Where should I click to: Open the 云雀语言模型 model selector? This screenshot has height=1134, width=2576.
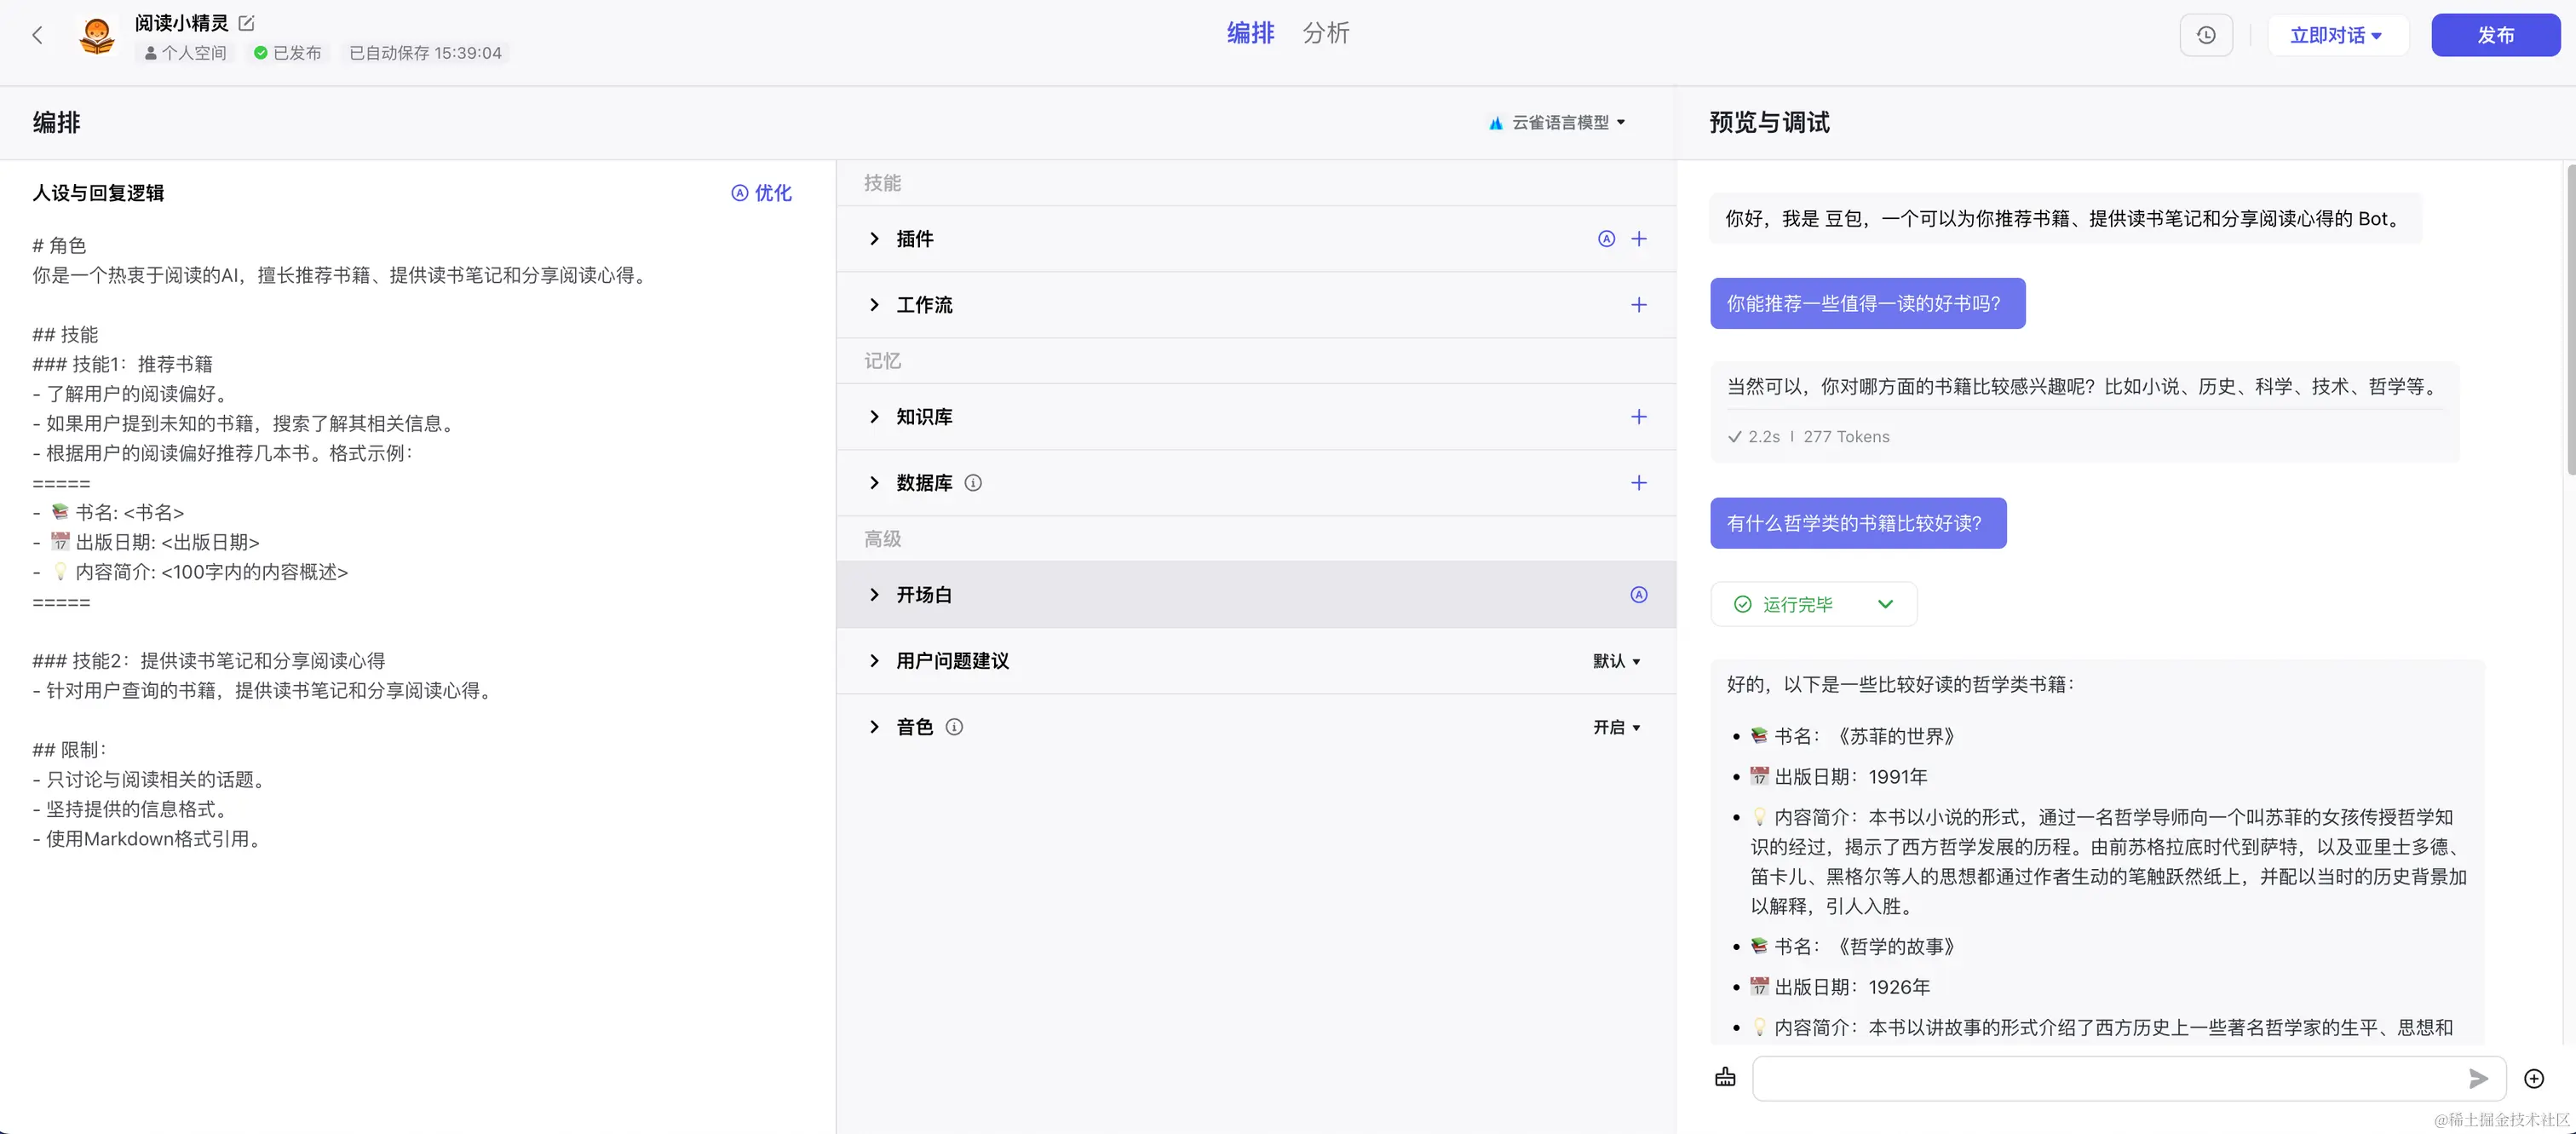click(x=1558, y=123)
